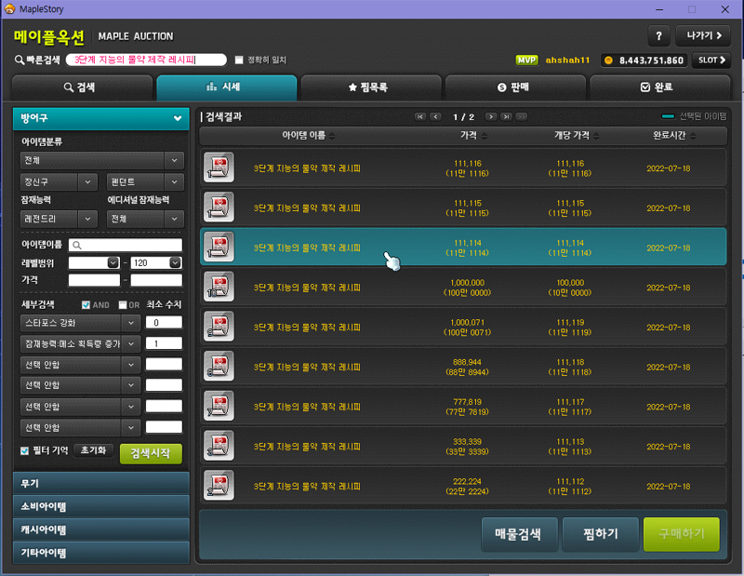The image size is (744, 576).
Task: Open the 완료 tab
Action: click(659, 87)
